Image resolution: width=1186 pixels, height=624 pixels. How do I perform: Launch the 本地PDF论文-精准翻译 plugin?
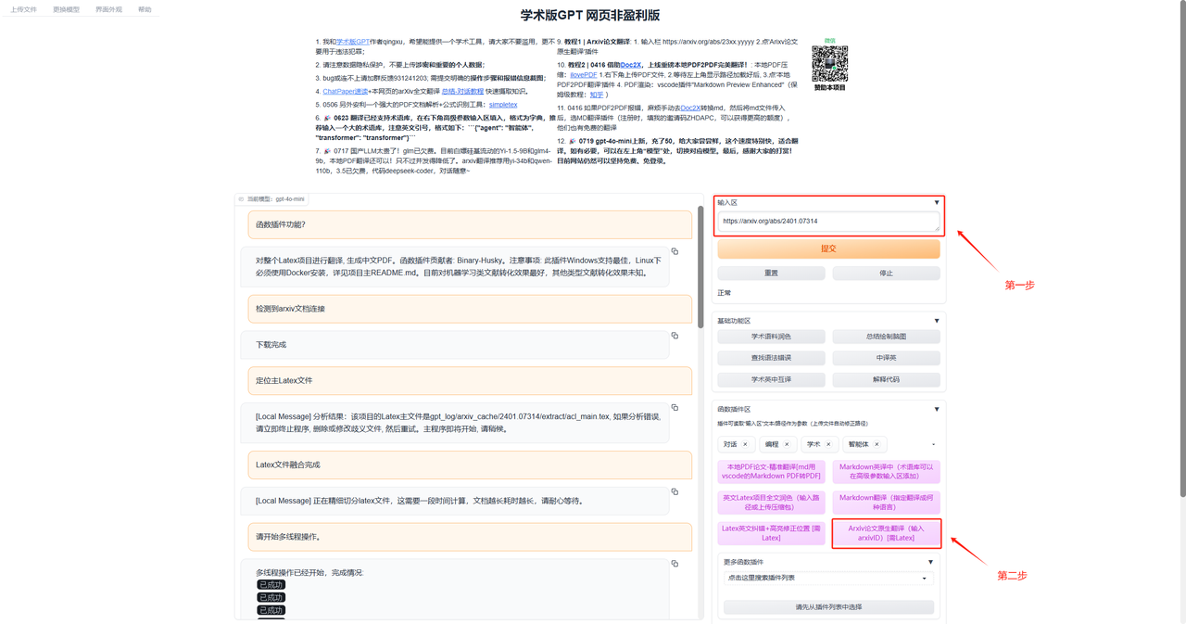coord(771,471)
